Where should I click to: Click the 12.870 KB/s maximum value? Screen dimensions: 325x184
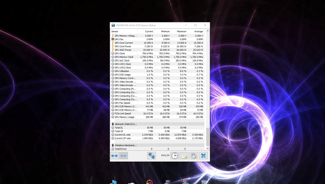[x=180, y=135]
